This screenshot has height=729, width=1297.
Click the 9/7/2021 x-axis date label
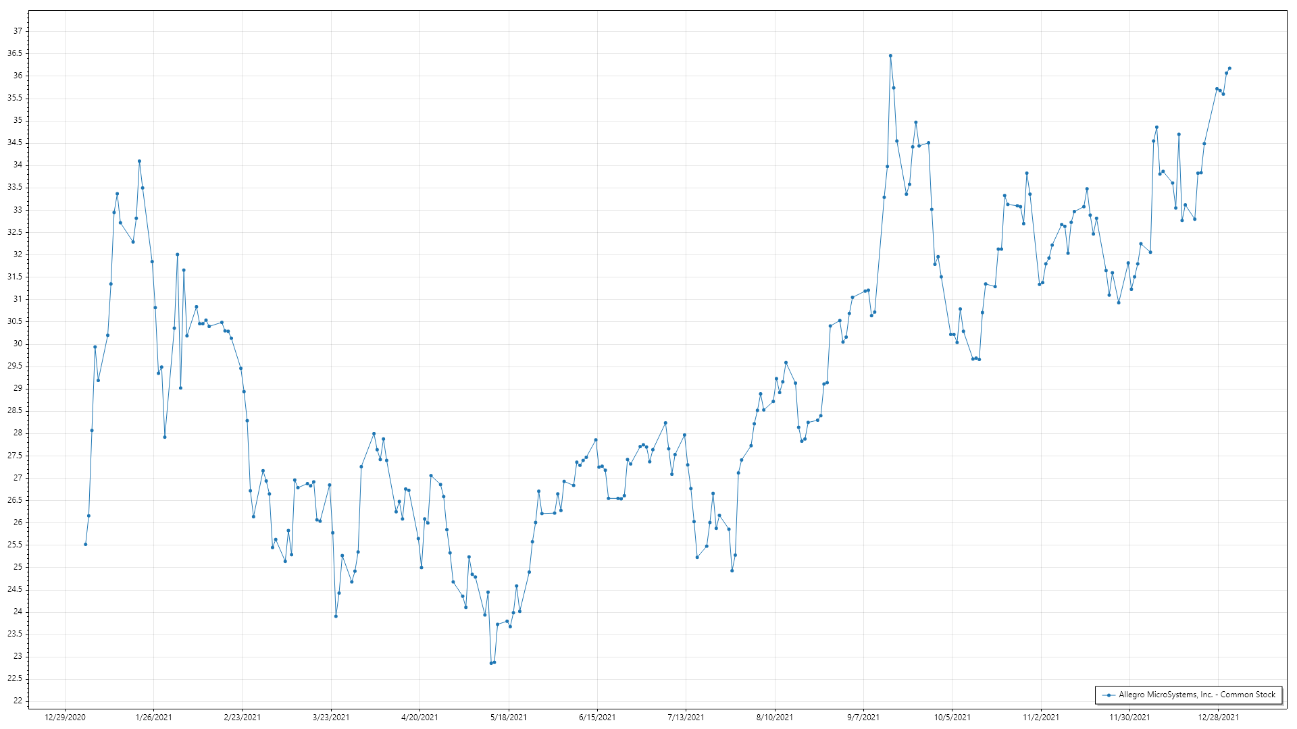tap(863, 717)
